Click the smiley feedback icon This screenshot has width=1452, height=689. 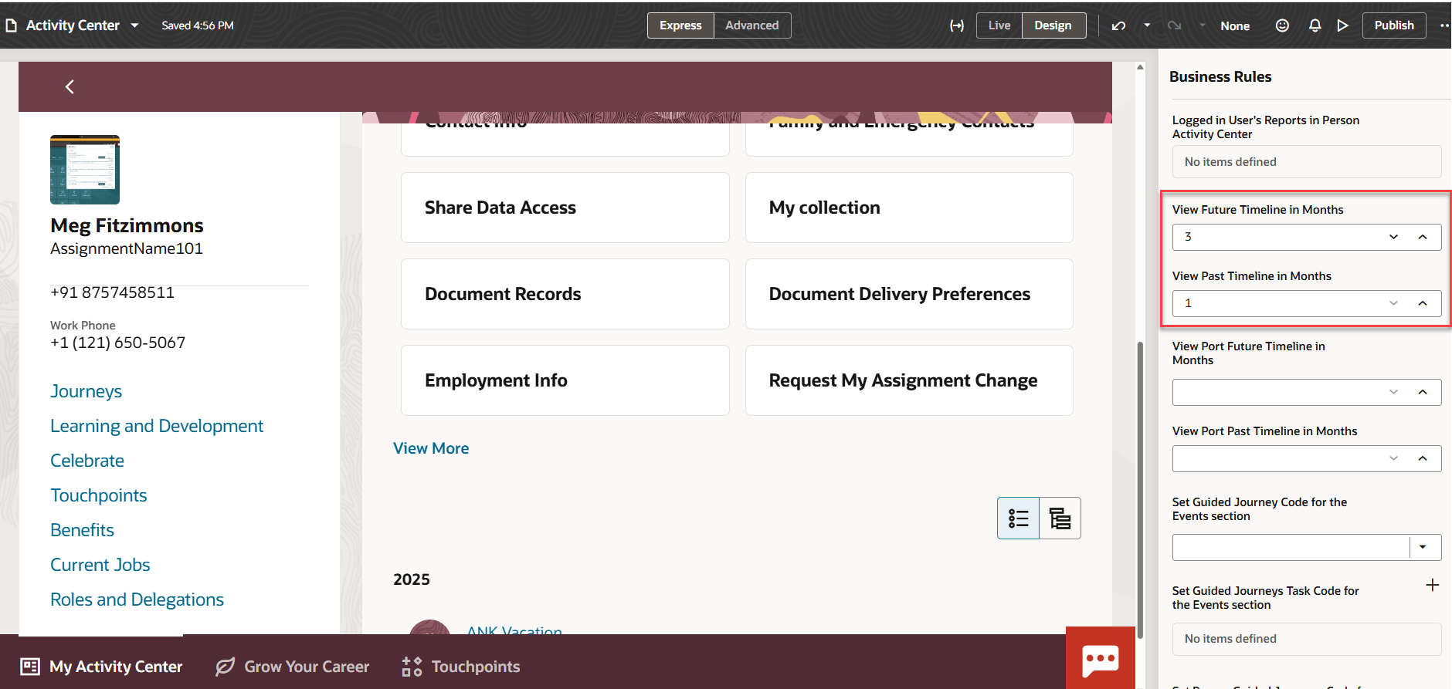[1282, 25]
